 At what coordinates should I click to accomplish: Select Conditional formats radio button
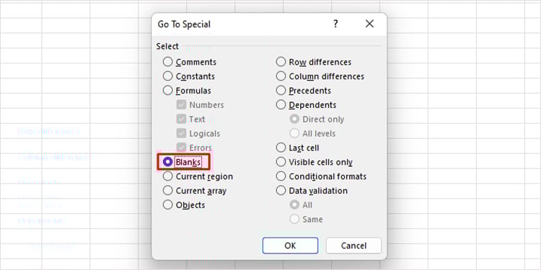pyautogui.click(x=321, y=176)
